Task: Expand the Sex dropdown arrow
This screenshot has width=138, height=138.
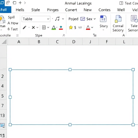Action: [95, 19]
